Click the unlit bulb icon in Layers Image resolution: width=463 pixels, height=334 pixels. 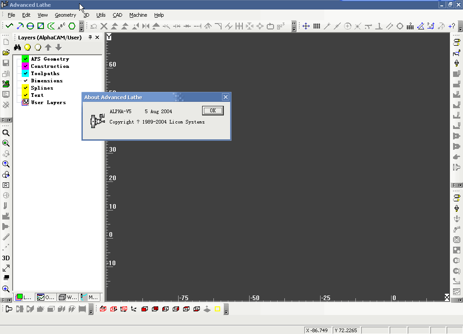coord(38,47)
